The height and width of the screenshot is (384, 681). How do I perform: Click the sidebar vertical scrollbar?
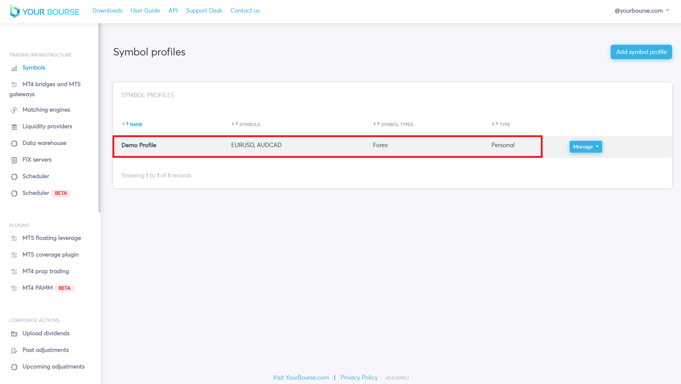[x=100, y=118]
